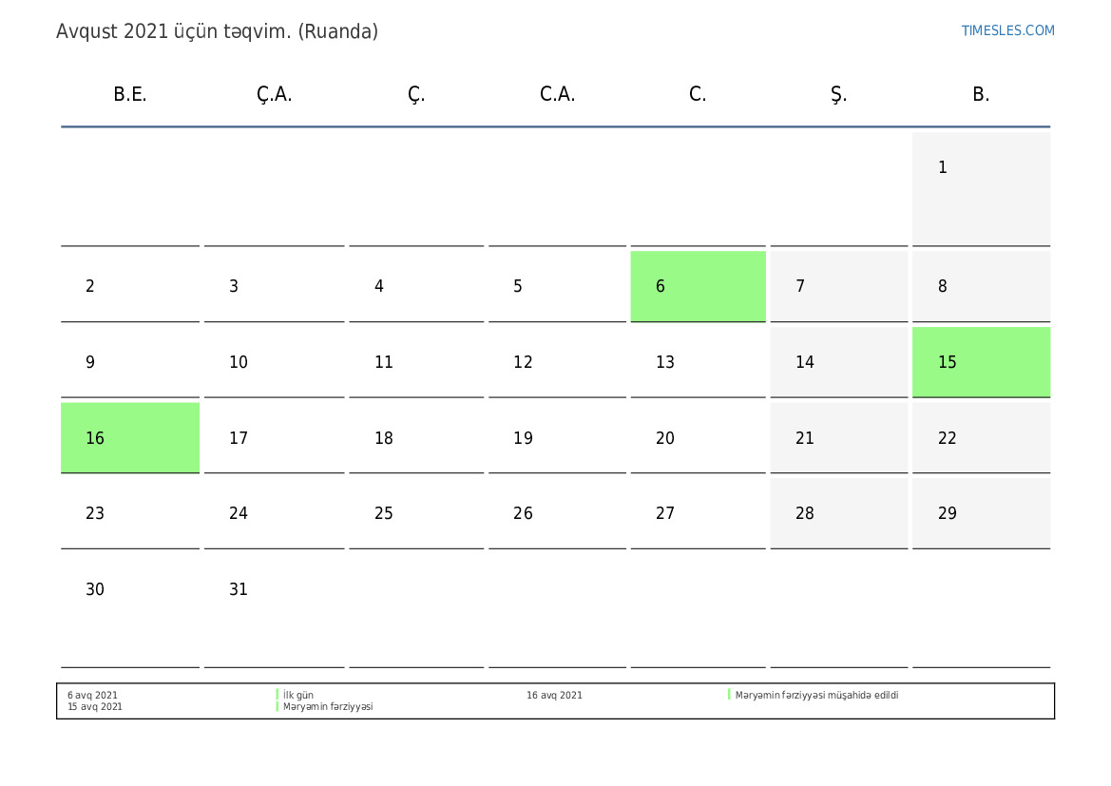Click day 5 in the calendar
This screenshot has width=1111, height=786.
[558, 286]
